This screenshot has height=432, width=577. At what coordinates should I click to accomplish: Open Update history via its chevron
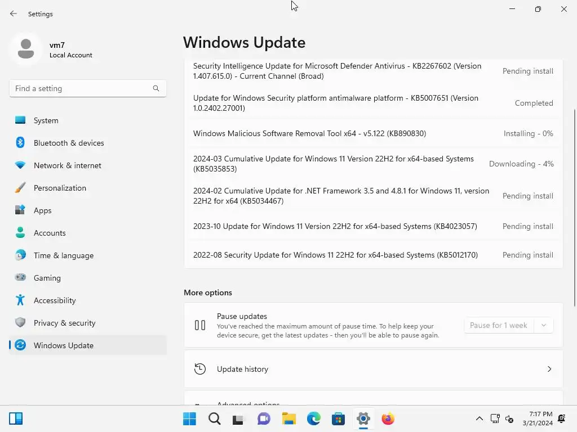point(549,369)
